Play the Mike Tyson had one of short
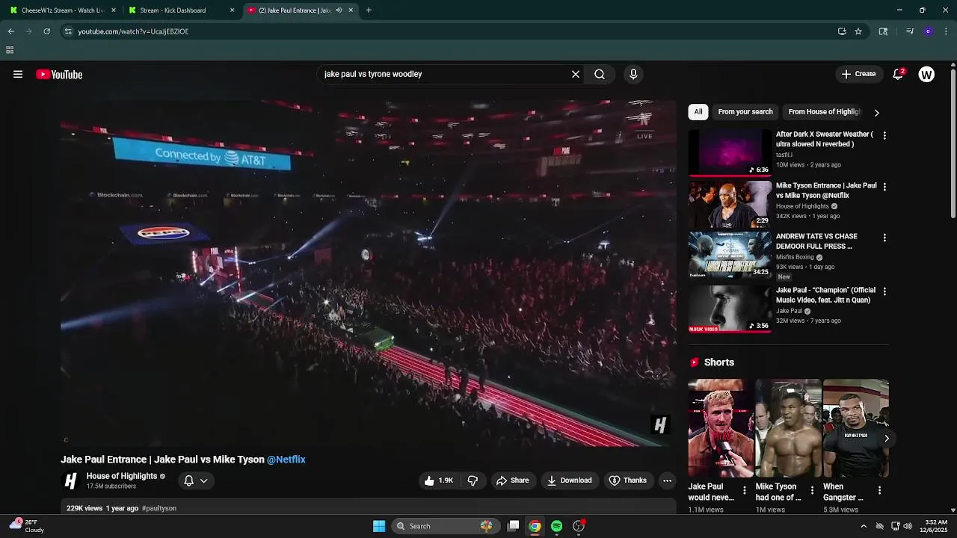Screen dimensions: 957x538 pyautogui.click(x=788, y=428)
